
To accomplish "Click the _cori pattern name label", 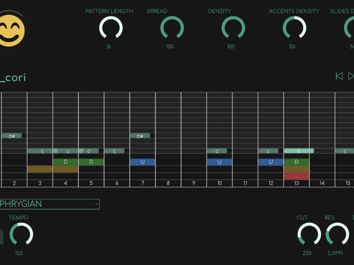I will pyautogui.click(x=13, y=78).
